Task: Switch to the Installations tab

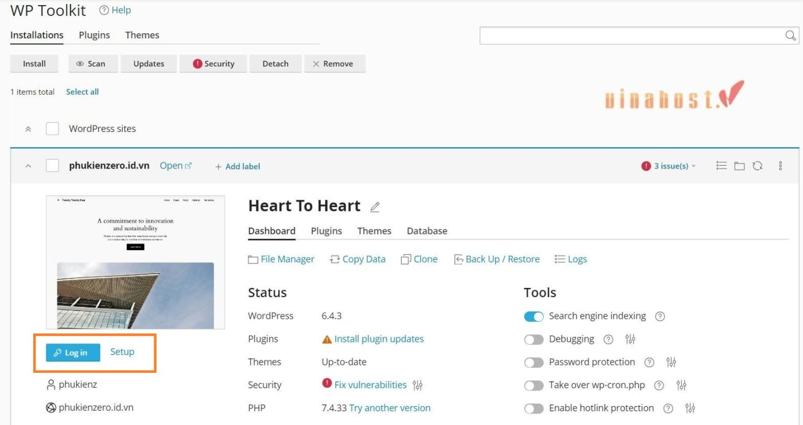Action: coord(37,35)
